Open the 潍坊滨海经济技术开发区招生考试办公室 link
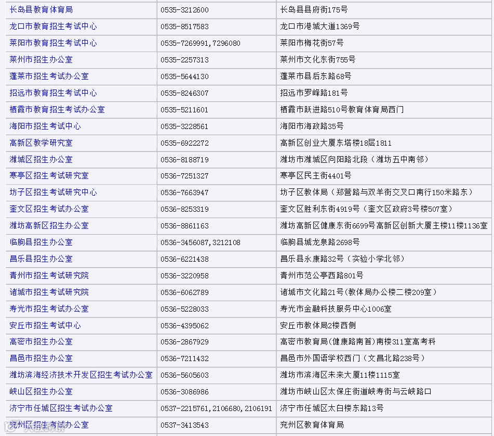This screenshot has height=436, width=494. (81, 375)
